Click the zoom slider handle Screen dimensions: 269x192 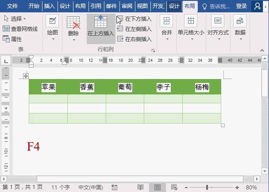207,188
